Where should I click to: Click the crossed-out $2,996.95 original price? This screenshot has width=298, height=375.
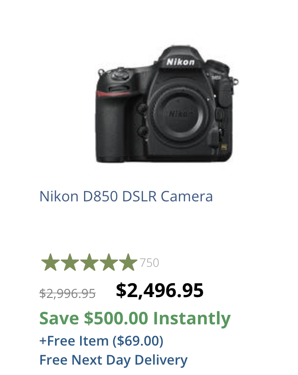[67, 294]
